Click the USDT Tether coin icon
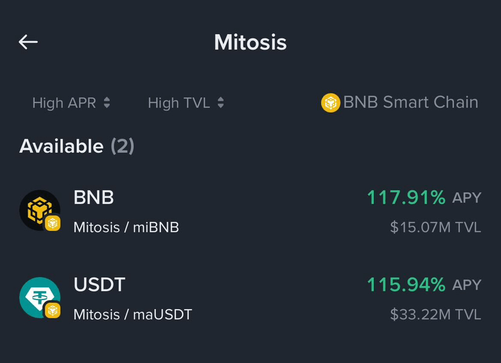Image resolution: width=501 pixels, height=363 pixels. [38, 296]
